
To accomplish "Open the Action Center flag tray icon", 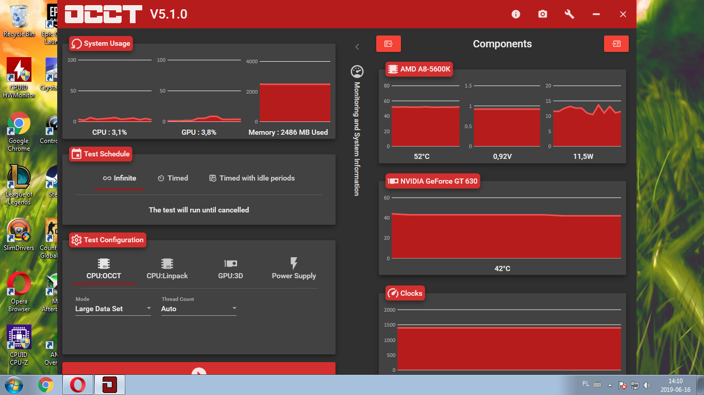I will [x=623, y=385].
